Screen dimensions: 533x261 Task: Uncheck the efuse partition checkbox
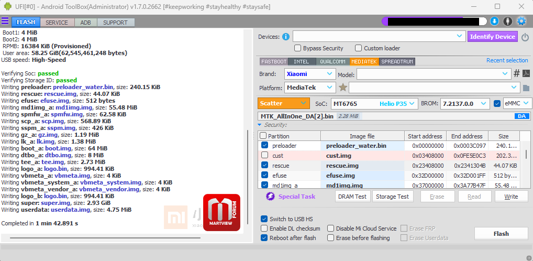point(264,175)
